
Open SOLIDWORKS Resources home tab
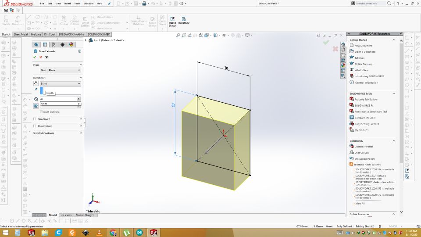point(343,44)
